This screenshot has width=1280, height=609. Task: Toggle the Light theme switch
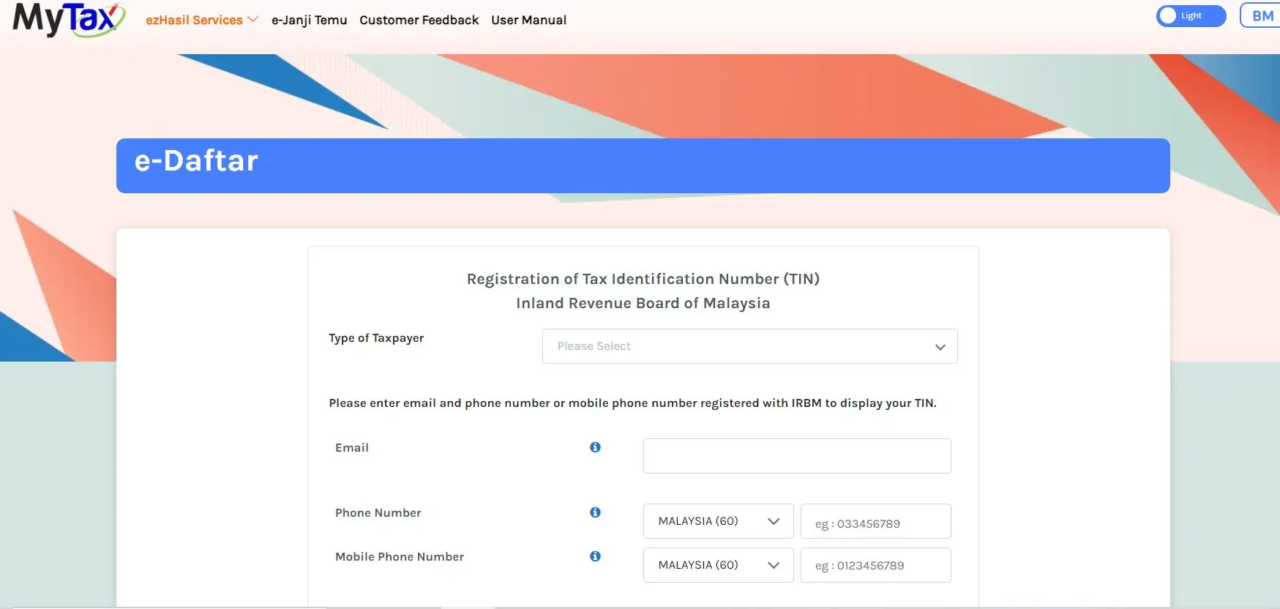coord(1191,15)
